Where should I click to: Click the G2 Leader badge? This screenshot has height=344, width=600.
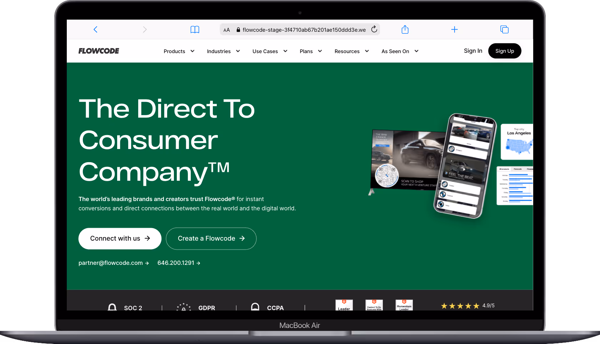pos(344,305)
